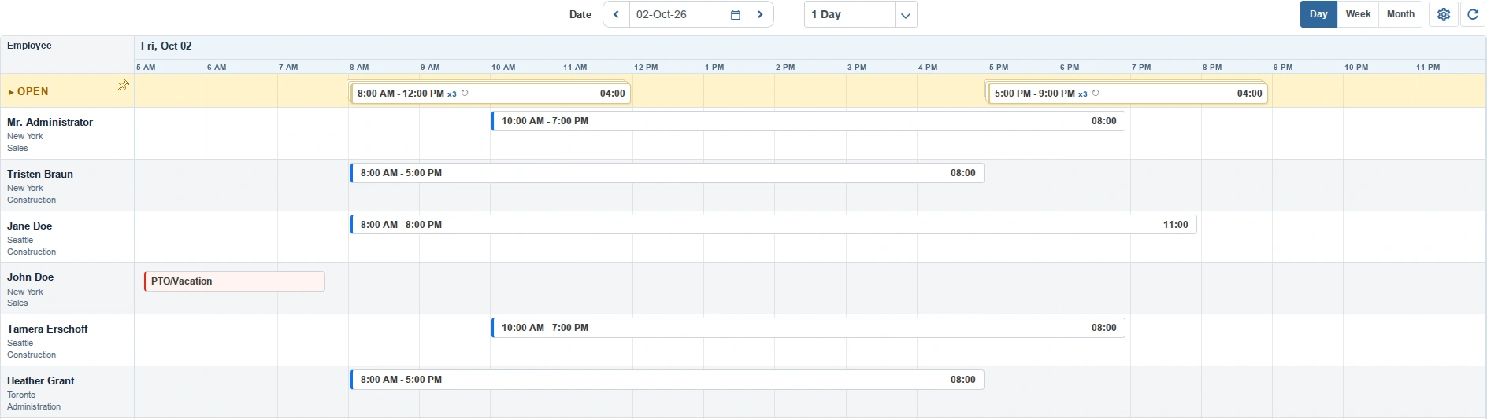1487x419 pixels.
Task: Select employee Tamera Erschoff
Action: pos(47,329)
